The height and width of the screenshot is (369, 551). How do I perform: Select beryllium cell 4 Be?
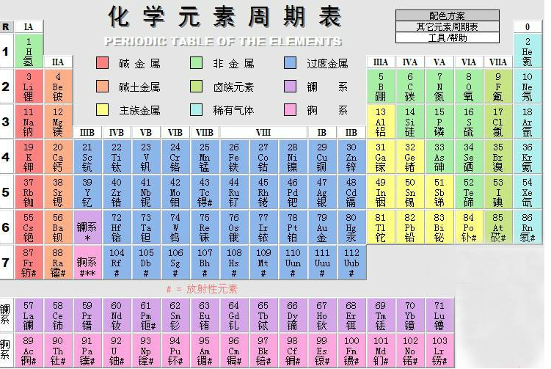tap(58, 87)
